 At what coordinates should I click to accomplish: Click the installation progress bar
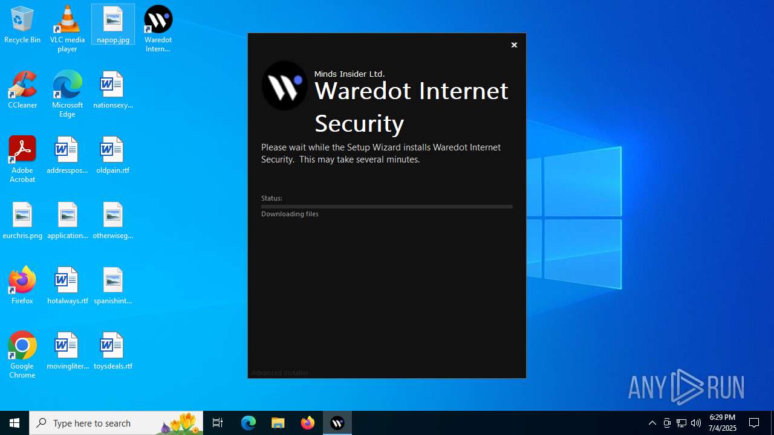[387, 207]
